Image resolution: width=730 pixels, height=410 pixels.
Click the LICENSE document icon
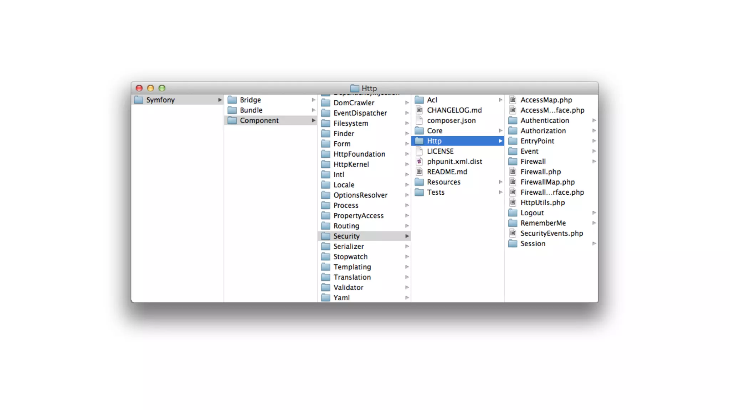[419, 151]
